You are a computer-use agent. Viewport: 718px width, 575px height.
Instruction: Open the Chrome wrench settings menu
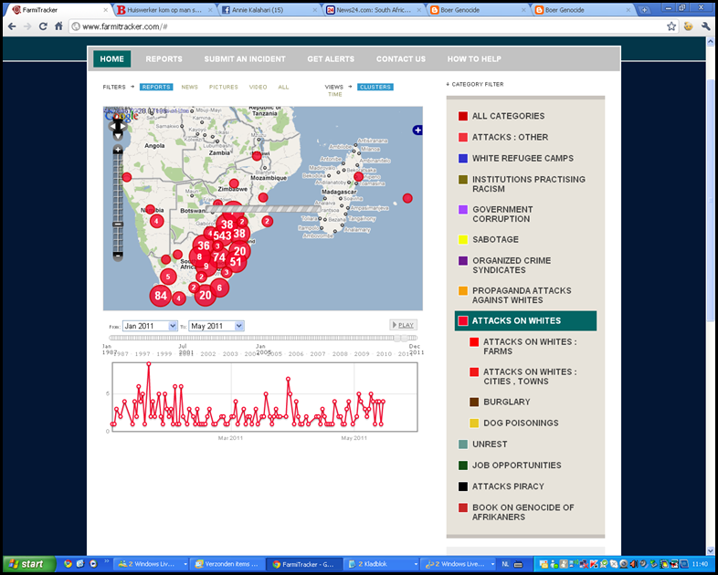pos(706,26)
